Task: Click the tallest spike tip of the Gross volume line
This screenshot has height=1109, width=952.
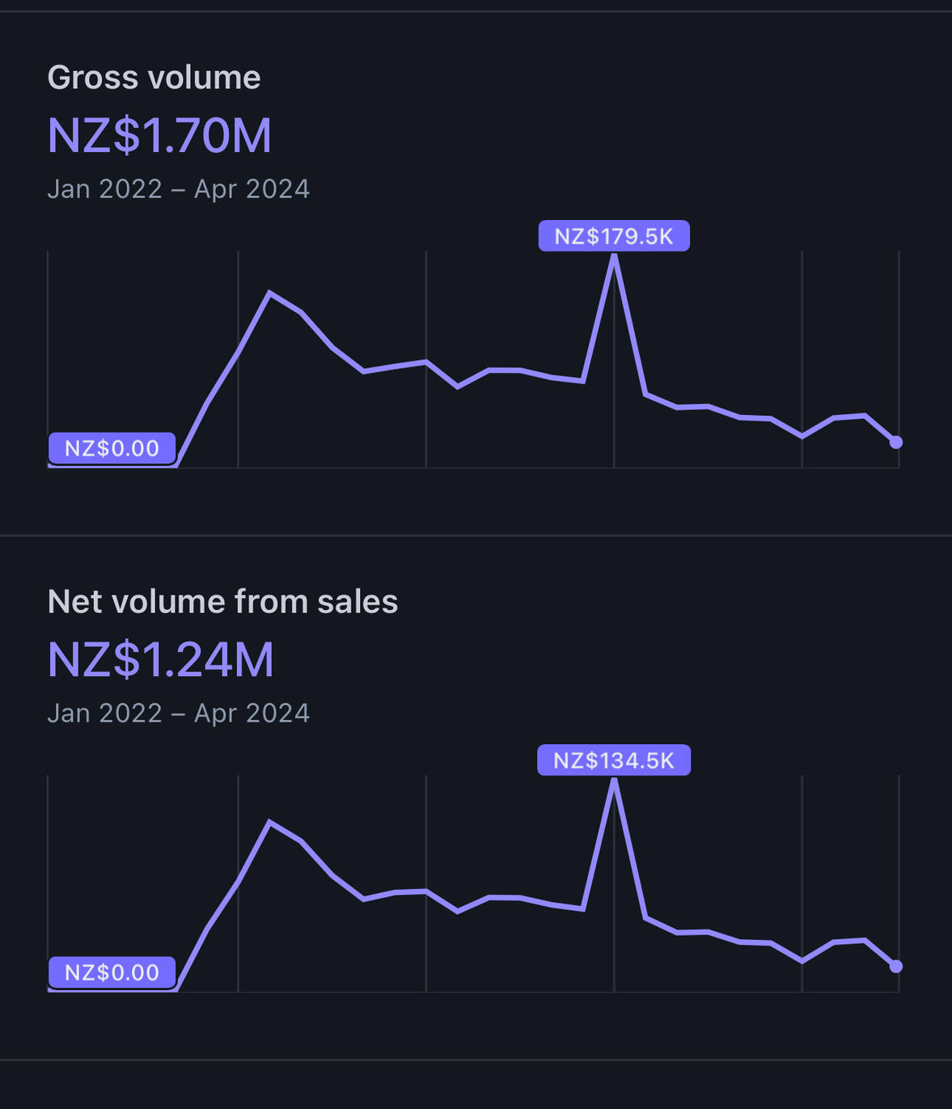Action: [x=614, y=257]
